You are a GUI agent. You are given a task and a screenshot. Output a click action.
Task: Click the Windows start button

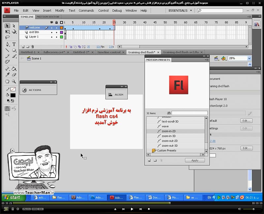coord(14,198)
